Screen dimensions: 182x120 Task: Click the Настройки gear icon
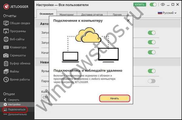coord(5,104)
